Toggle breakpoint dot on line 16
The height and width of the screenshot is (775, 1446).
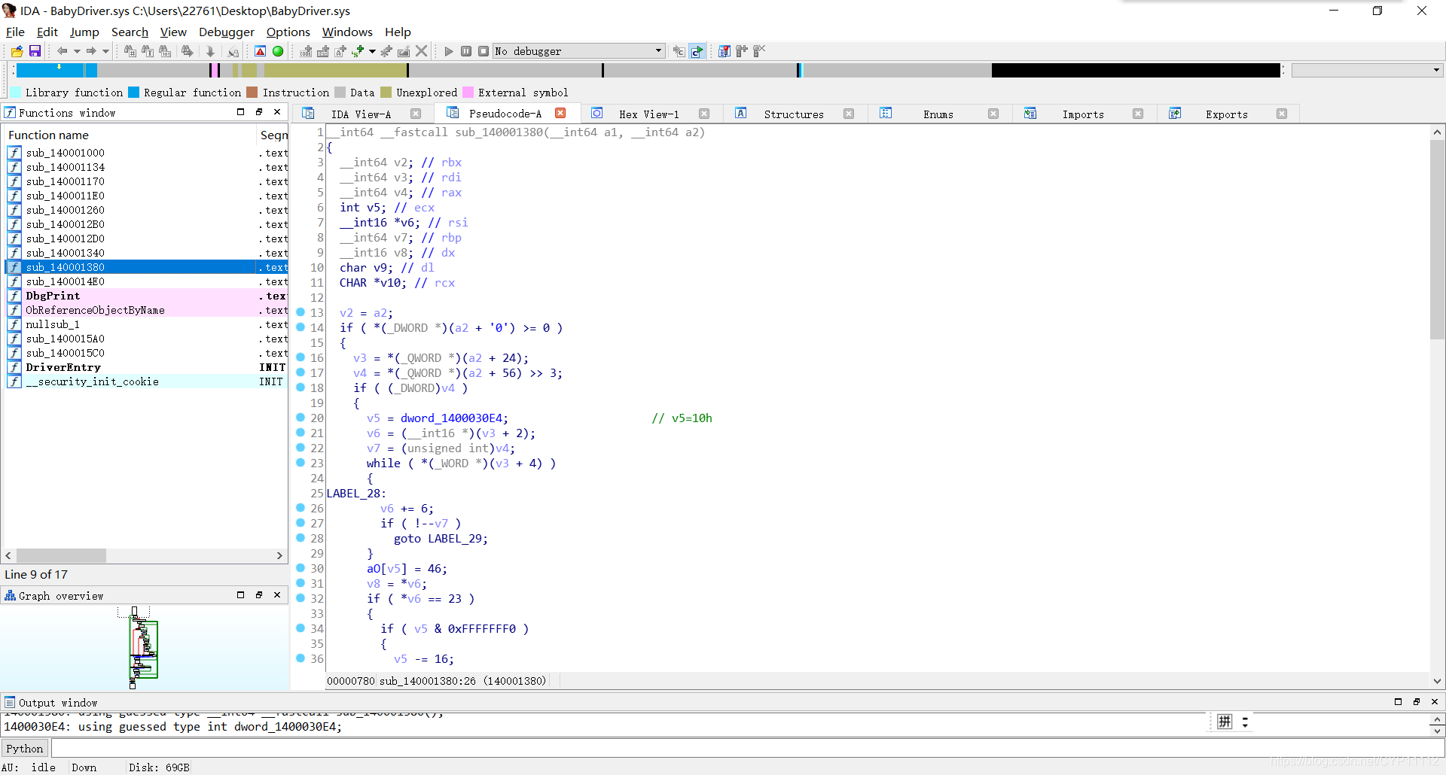(300, 357)
